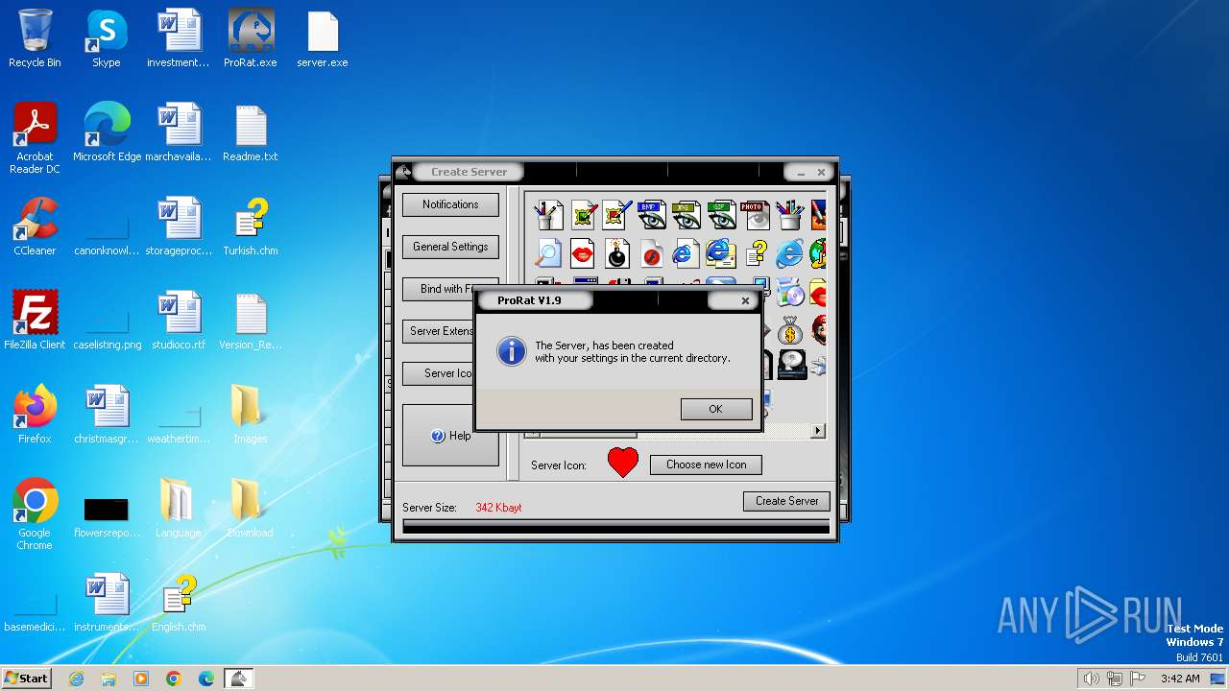This screenshot has width=1229, height=691.
Task: Select the dollar money bag icon
Action: 789,331
